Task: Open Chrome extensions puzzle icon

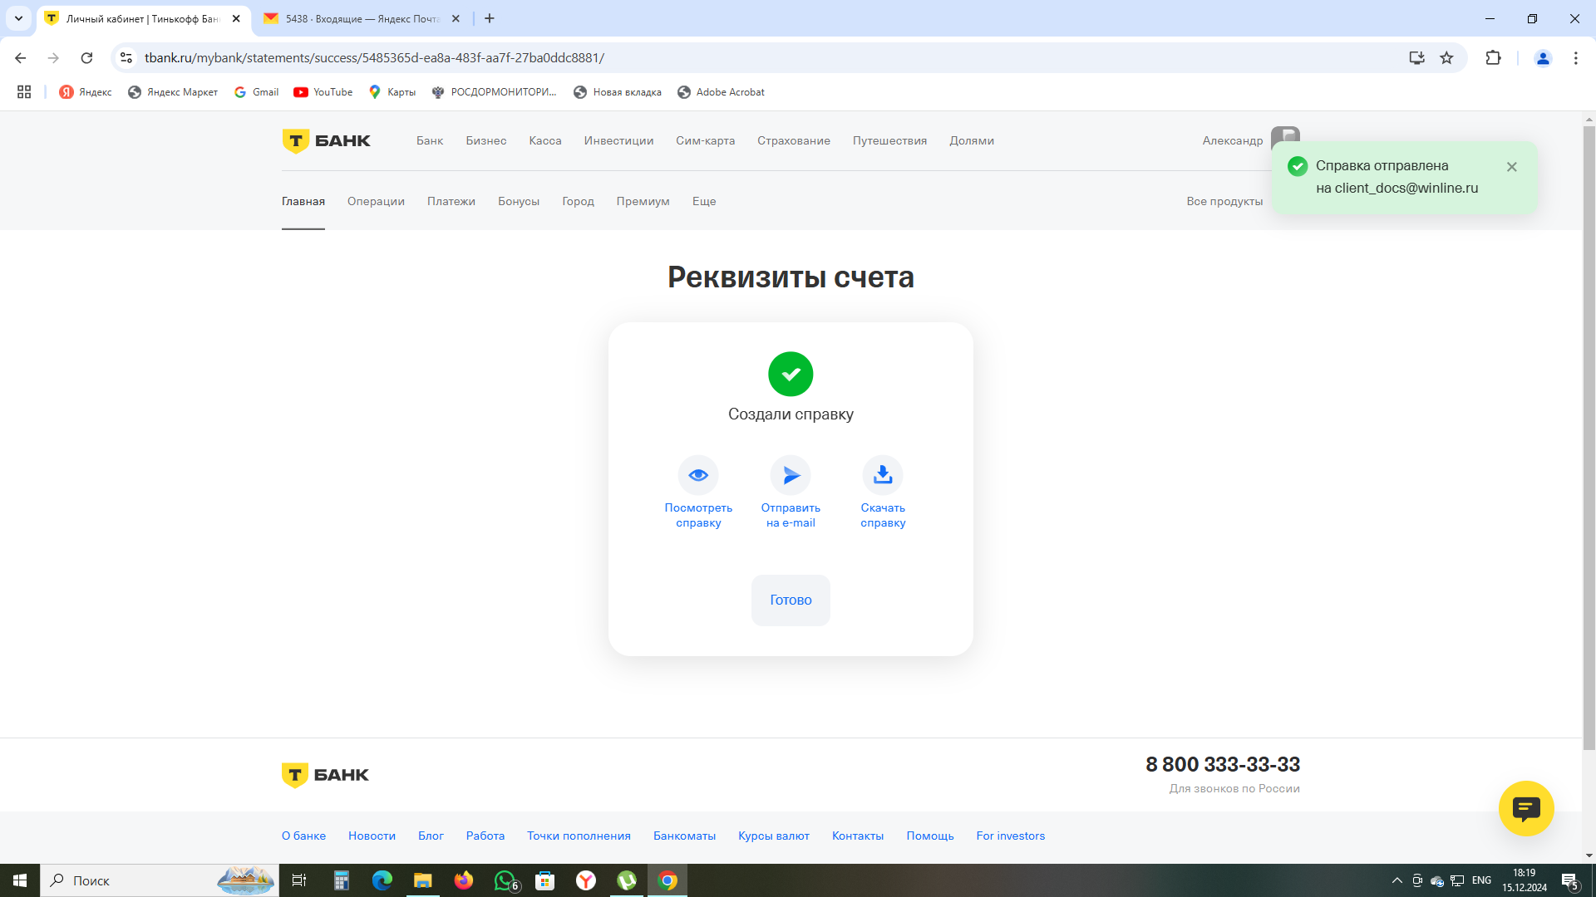Action: (1493, 58)
